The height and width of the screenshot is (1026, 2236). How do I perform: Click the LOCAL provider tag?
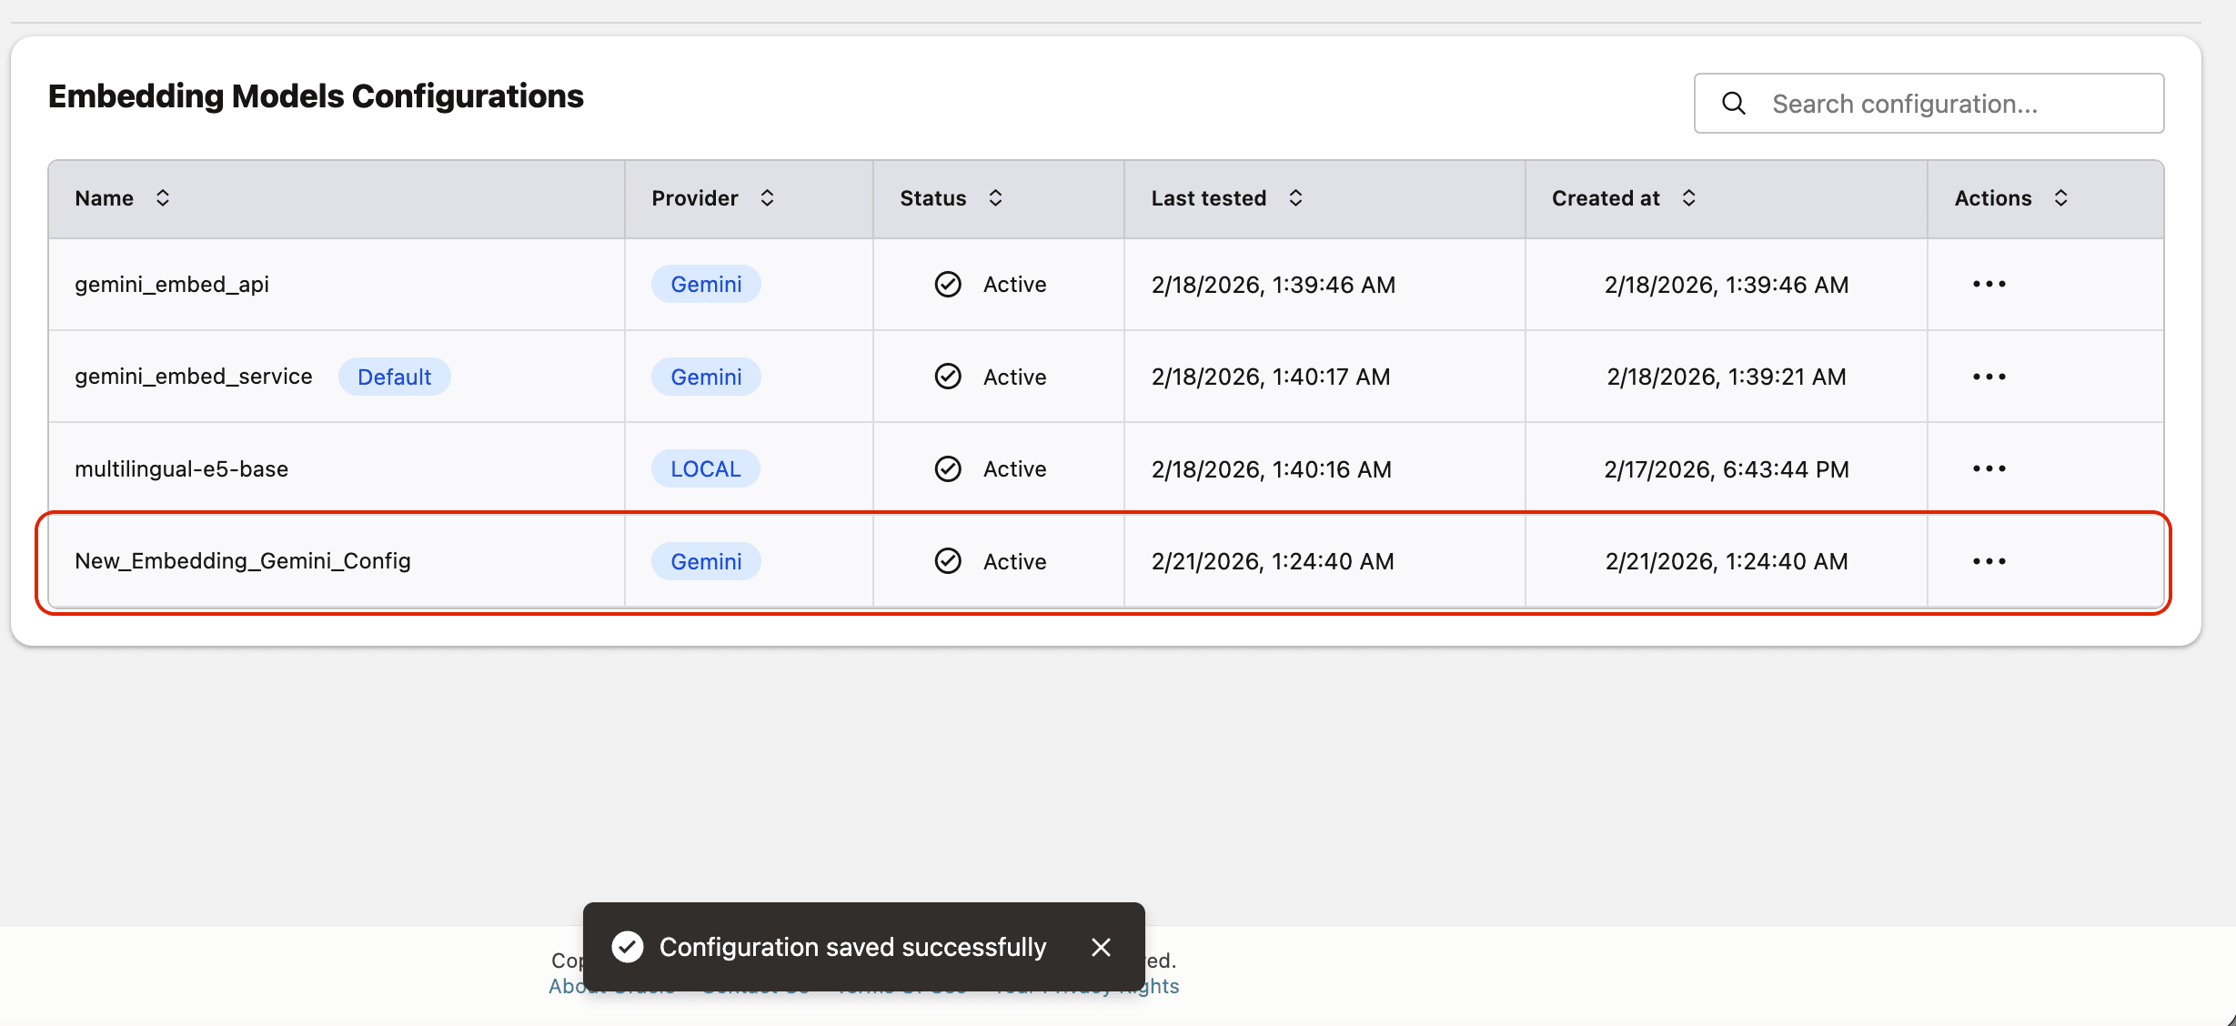705,468
